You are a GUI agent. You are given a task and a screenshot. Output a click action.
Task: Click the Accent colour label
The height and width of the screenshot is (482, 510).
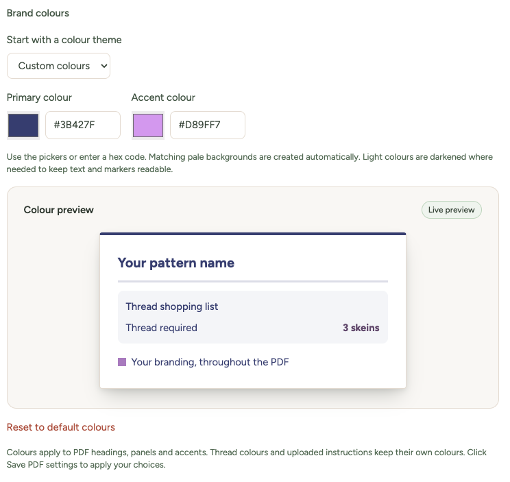163,97
